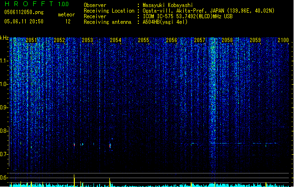Click the Receiving antenna label
Viewport: 294px width, 187px height.
tap(108, 22)
